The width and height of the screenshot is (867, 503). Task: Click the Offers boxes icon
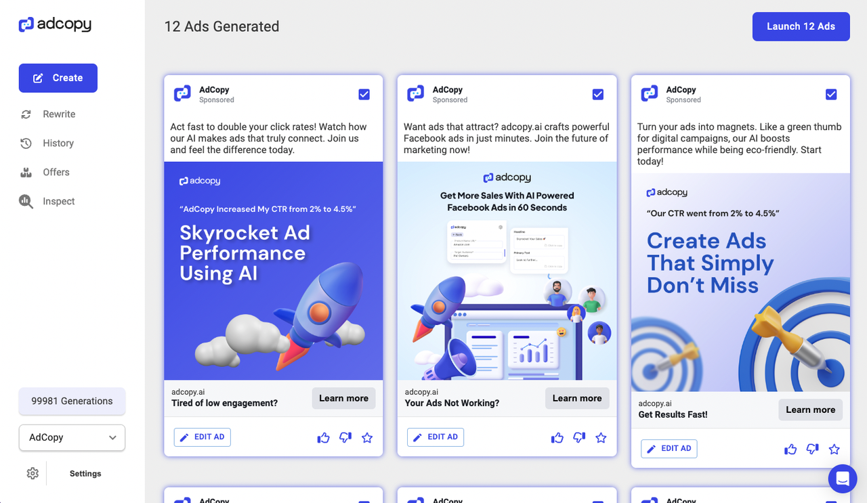pos(26,173)
